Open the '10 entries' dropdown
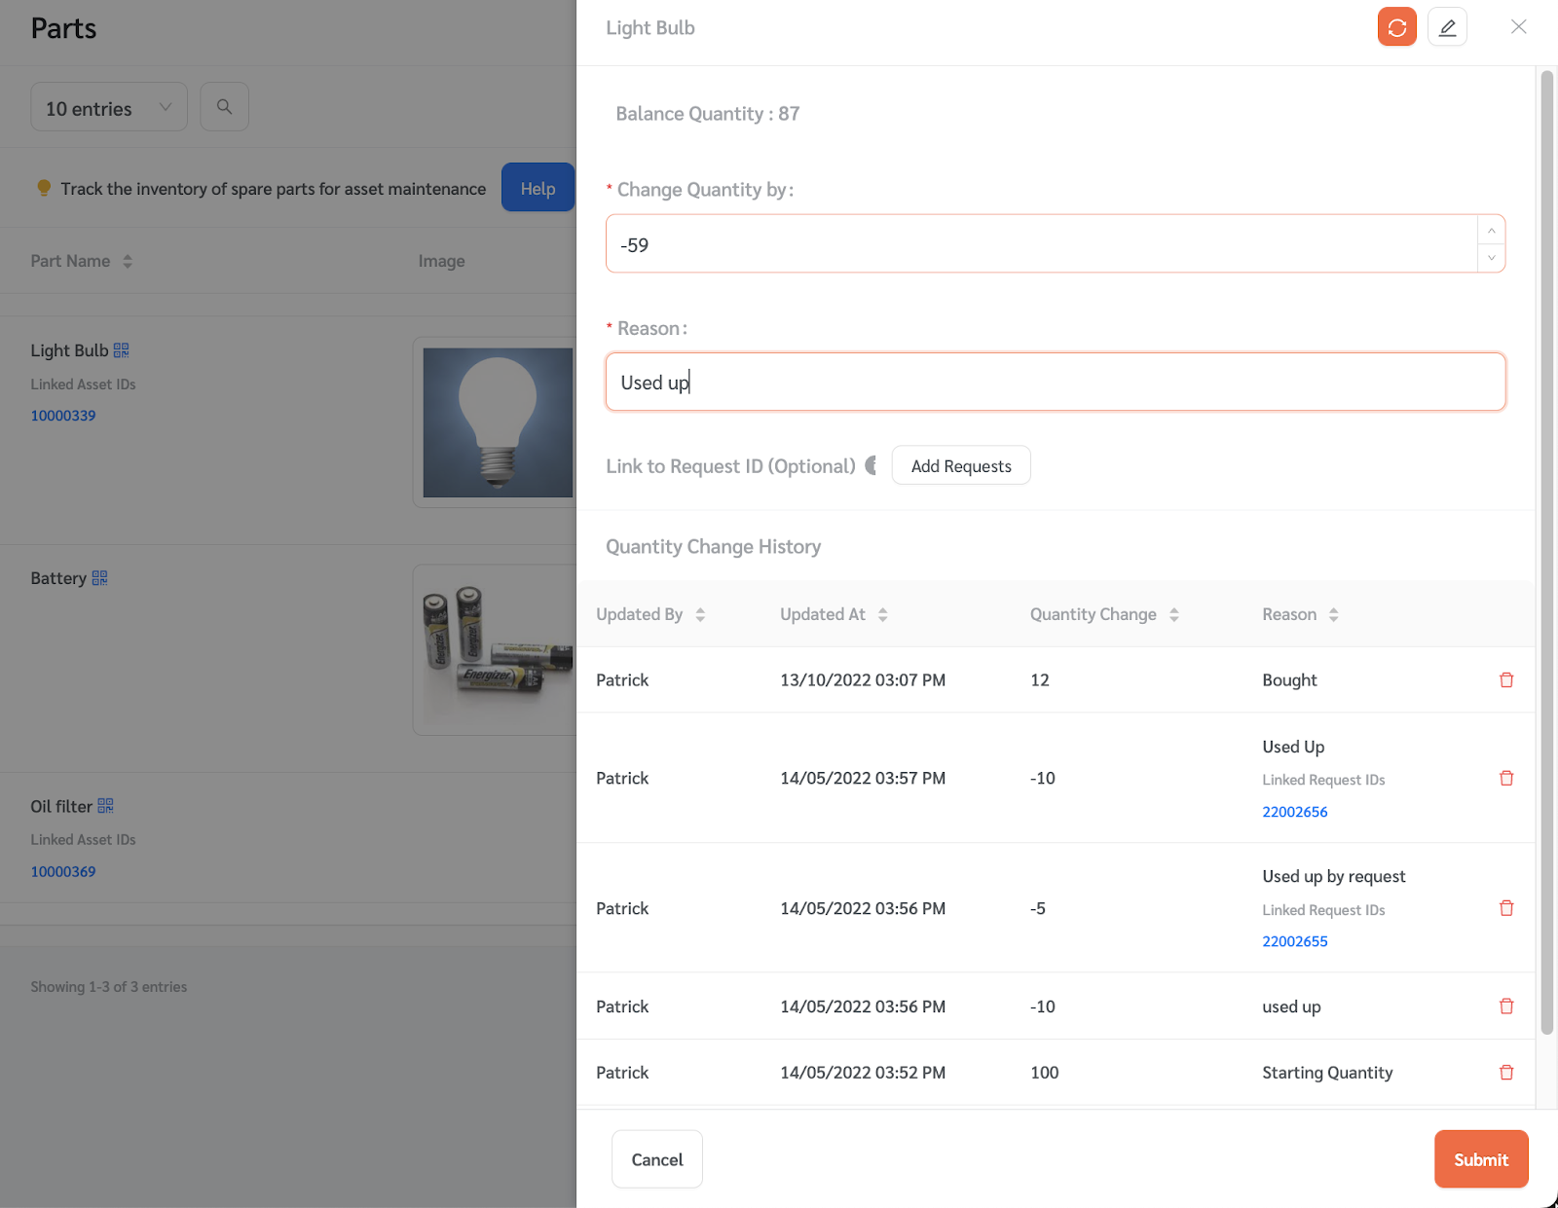Image resolution: width=1558 pixels, height=1208 pixels. (108, 107)
